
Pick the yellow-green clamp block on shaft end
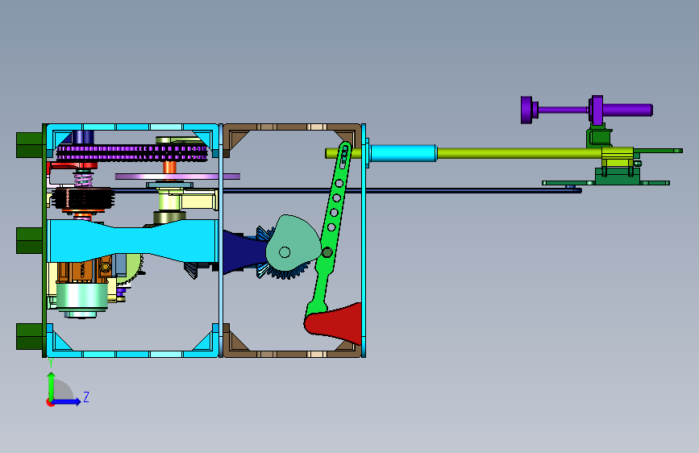coord(618,157)
